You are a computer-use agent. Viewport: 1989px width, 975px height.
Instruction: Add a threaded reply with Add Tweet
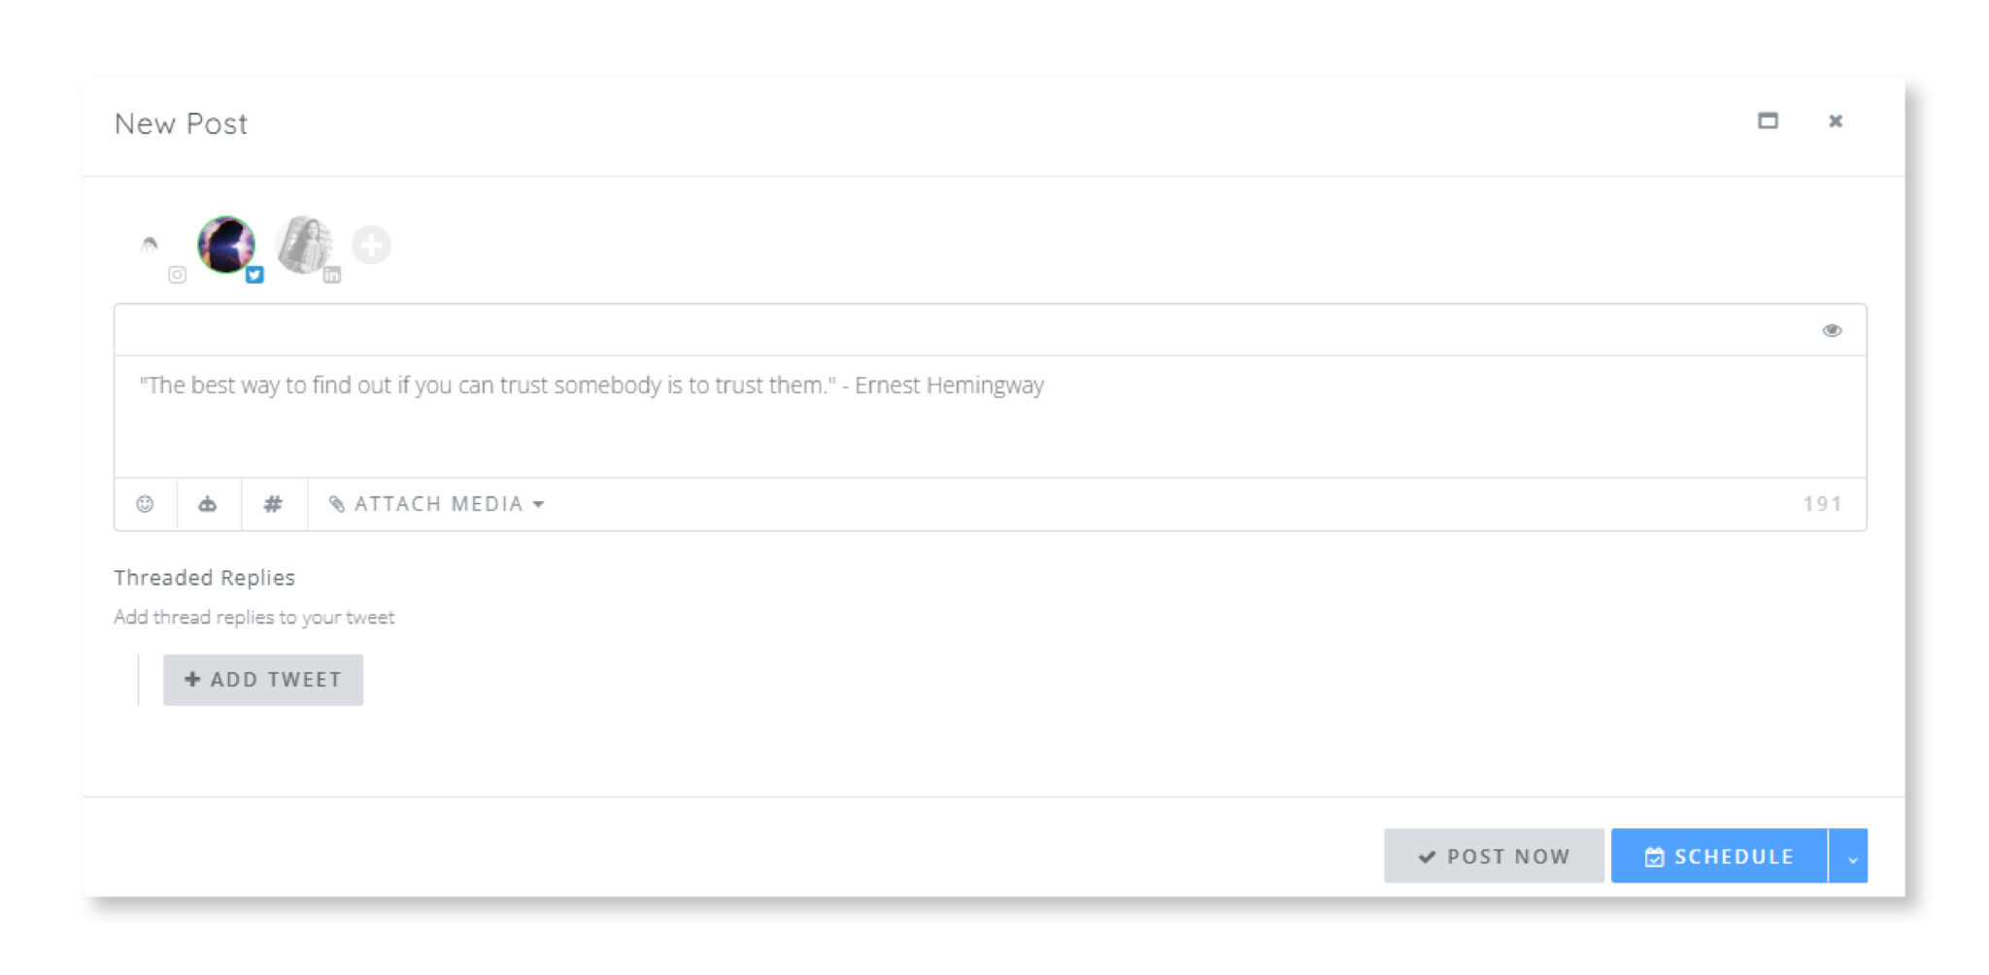click(263, 680)
